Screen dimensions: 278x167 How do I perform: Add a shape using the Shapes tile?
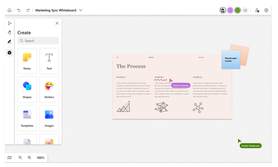27,89
